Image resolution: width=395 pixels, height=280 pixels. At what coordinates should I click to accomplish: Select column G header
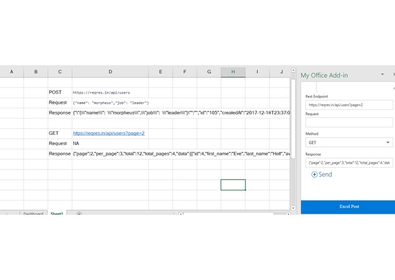(209, 72)
